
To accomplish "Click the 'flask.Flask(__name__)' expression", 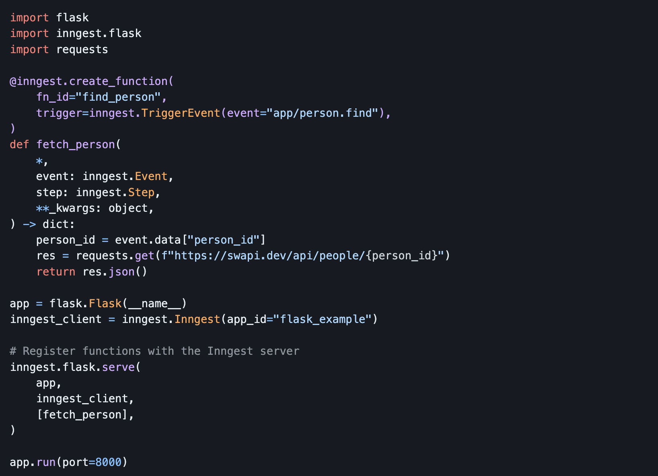I will coord(118,303).
